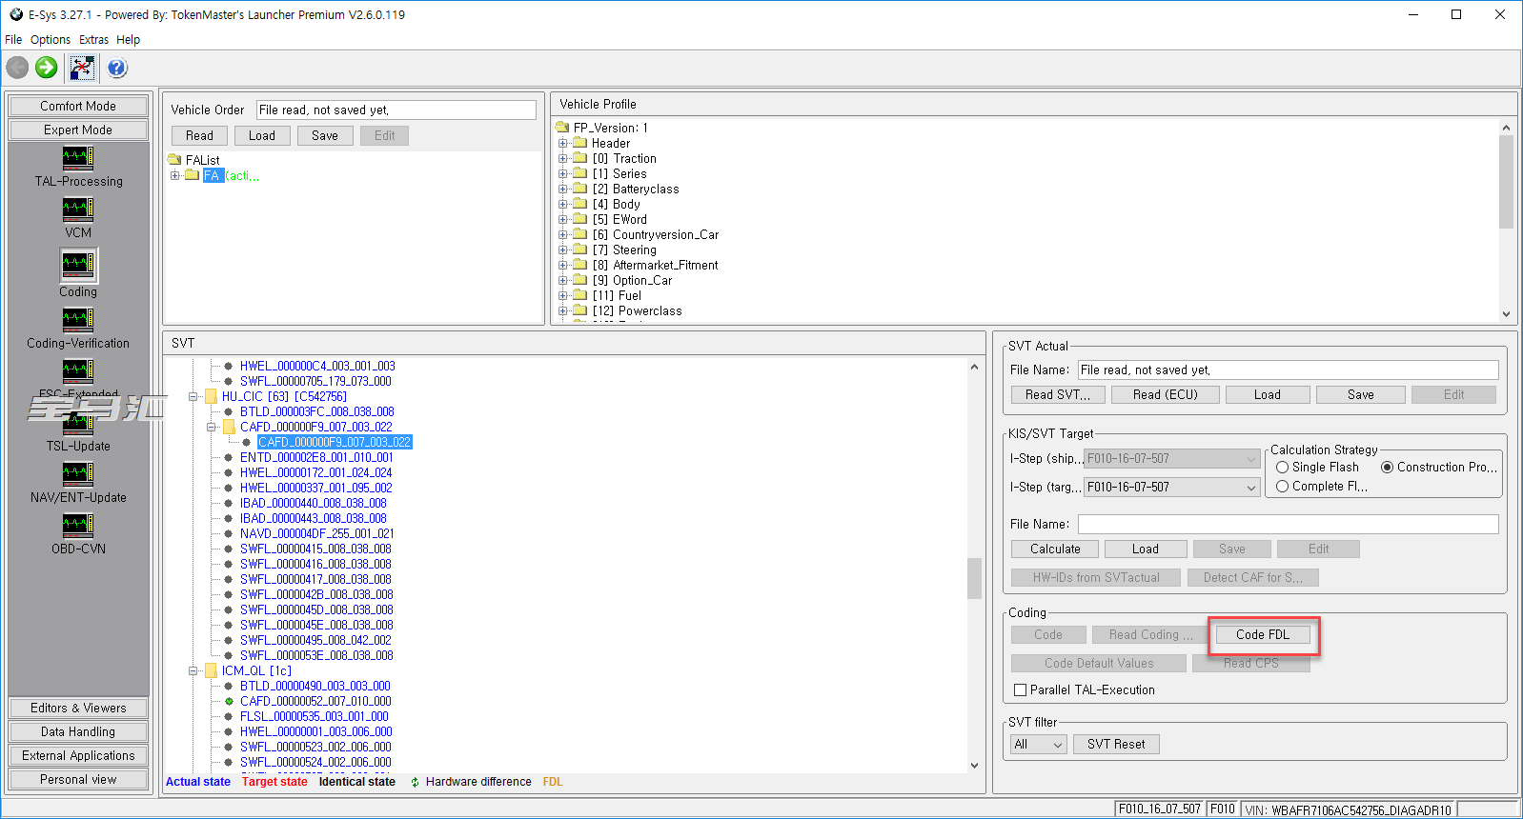The height and width of the screenshot is (819, 1523).
Task: Click the connection icon in the toolbar
Action: 82,68
